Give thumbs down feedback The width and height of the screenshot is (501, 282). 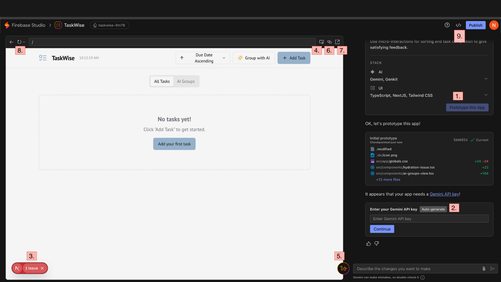377,244
